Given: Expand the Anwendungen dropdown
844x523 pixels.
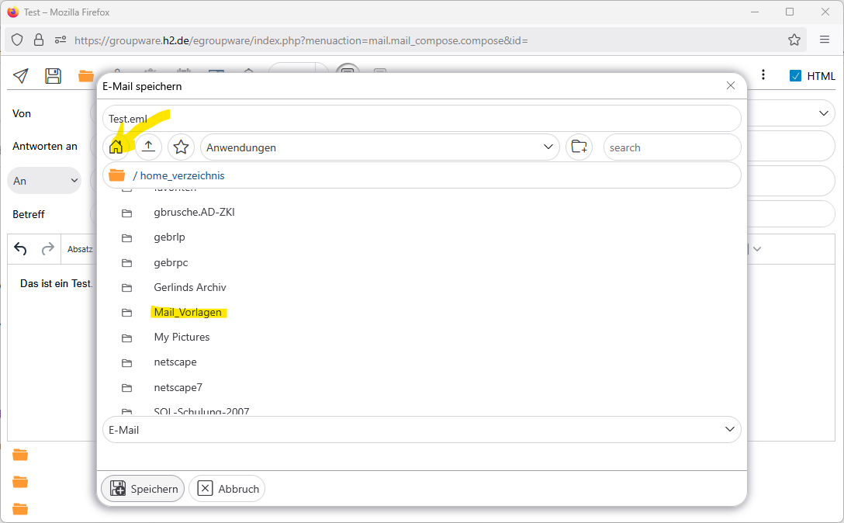Looking at the screenshot, I should [379, 147].
